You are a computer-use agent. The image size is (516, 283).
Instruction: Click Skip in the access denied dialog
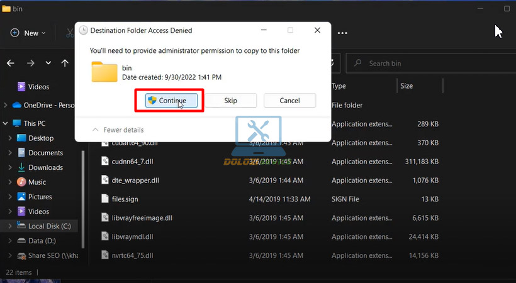(231, 101)
